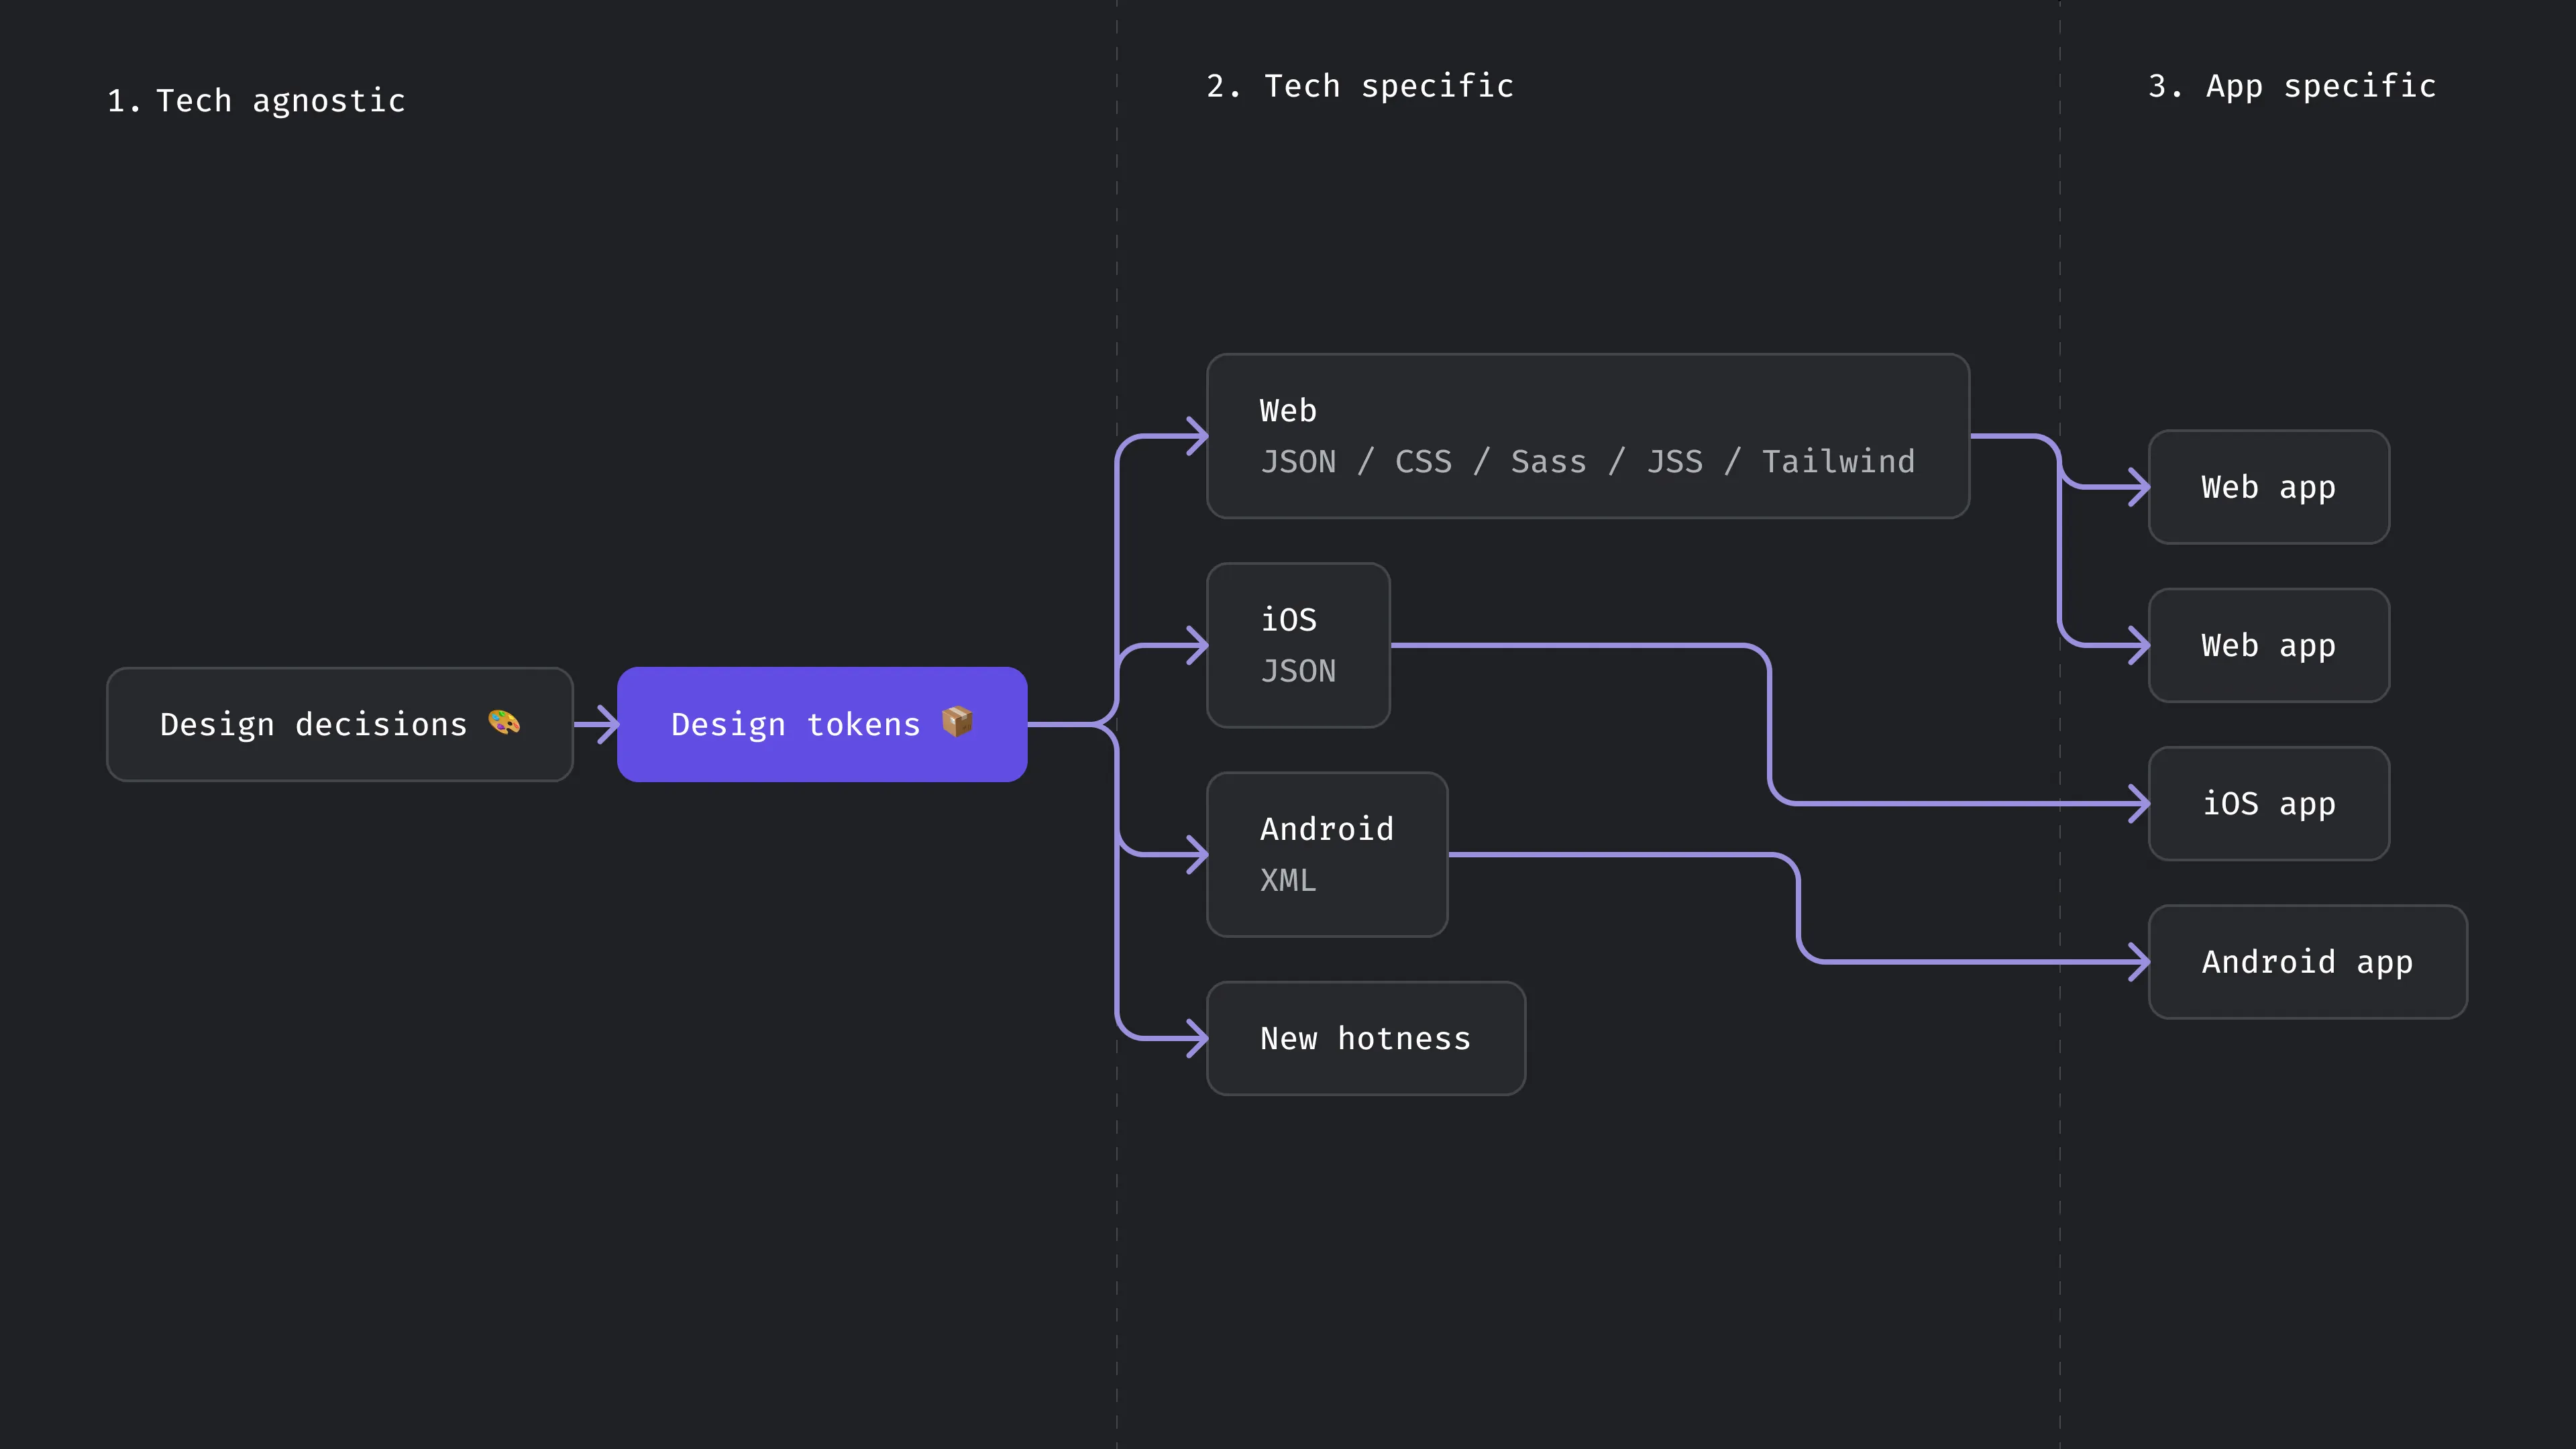
Task: Click the palette emoji in Design decisions
Action: (504, 722)
